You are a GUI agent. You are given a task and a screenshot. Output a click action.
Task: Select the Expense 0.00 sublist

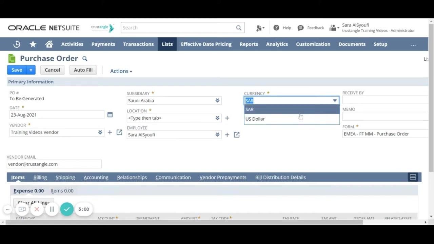point(28,191)
